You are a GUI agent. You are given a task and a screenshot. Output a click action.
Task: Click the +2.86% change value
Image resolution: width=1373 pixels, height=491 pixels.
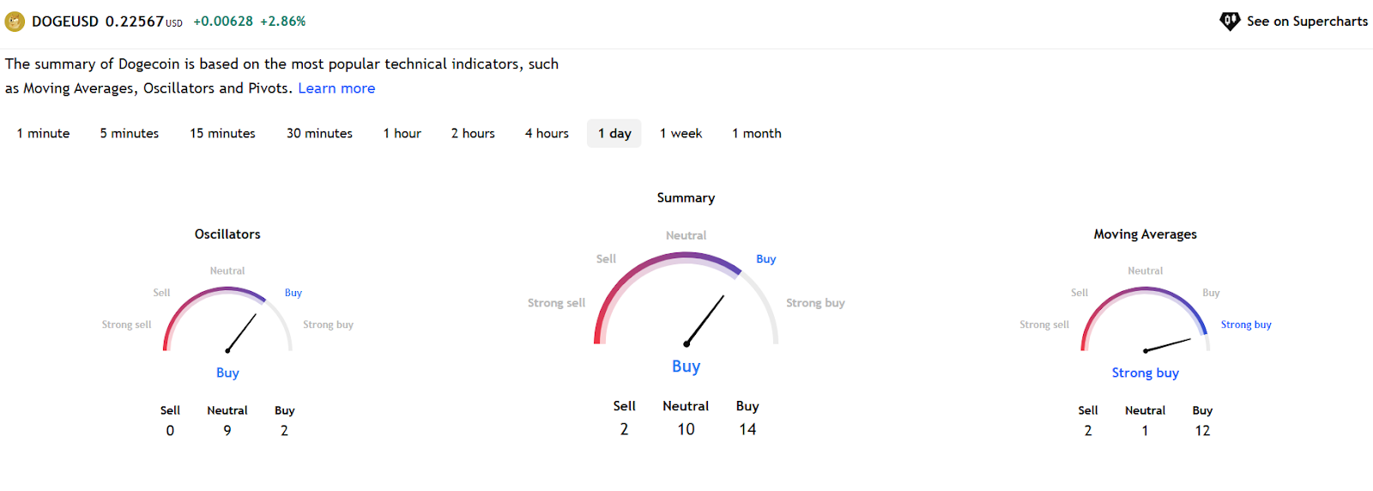(283, 21)
